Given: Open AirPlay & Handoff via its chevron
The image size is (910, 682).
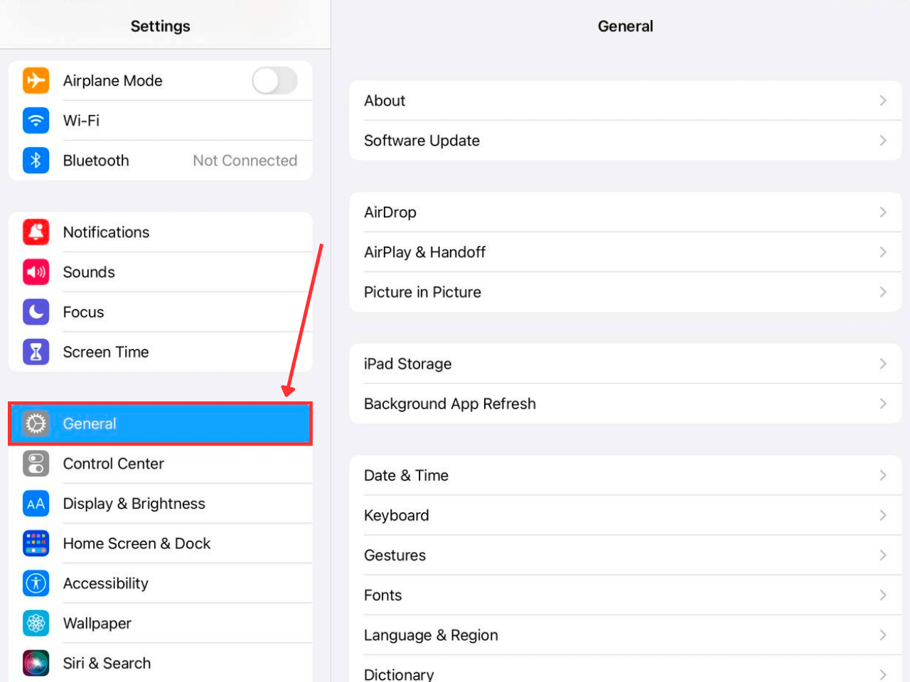Looking at the screenshot, I should coord(883,251).
